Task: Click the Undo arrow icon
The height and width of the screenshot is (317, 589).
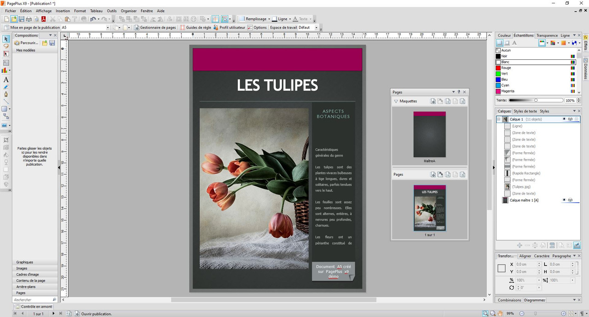Action: [x=93, y=19]
